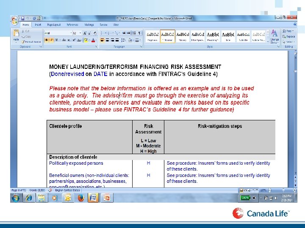Screen dimensions: 305x228
Task: Switch to the References tab
Action: tap(72, 24)
